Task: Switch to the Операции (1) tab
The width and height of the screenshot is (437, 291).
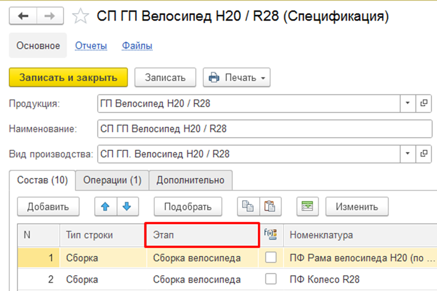Action: coord(112,180)
